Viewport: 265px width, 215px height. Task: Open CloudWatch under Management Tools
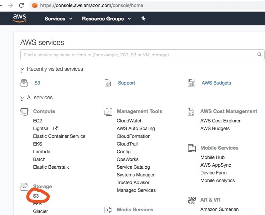(129, 121)
